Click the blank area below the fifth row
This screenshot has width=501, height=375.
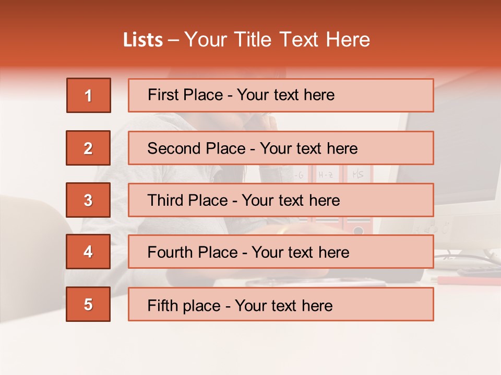pyautogui.click(x=250, y=347)
